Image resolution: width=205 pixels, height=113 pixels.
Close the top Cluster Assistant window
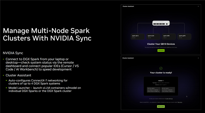pos(198,6)
